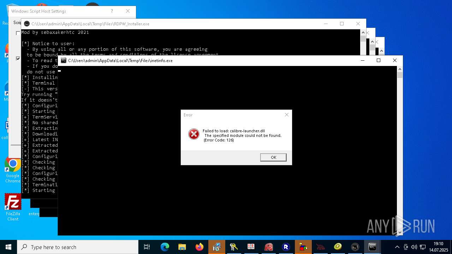Close the RDPW_Installer.exe console window
The image size is (452, 254).
pos(358,24)
